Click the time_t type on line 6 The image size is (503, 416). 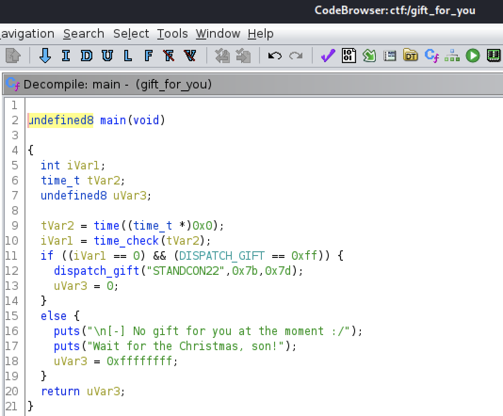click(x=60, y=180)
